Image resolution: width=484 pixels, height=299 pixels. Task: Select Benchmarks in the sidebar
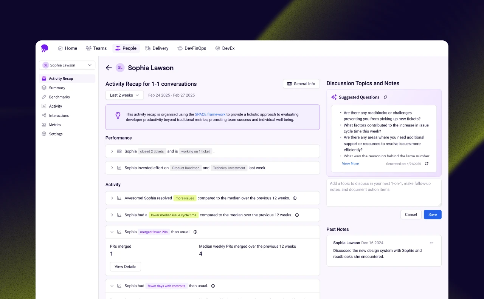tap(59, 97)
